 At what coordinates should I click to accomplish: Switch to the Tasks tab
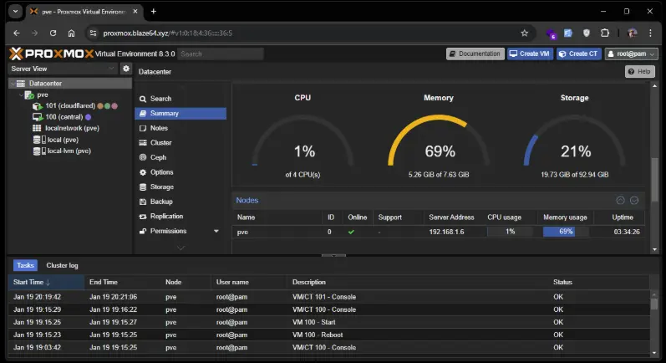click(25, 265)
